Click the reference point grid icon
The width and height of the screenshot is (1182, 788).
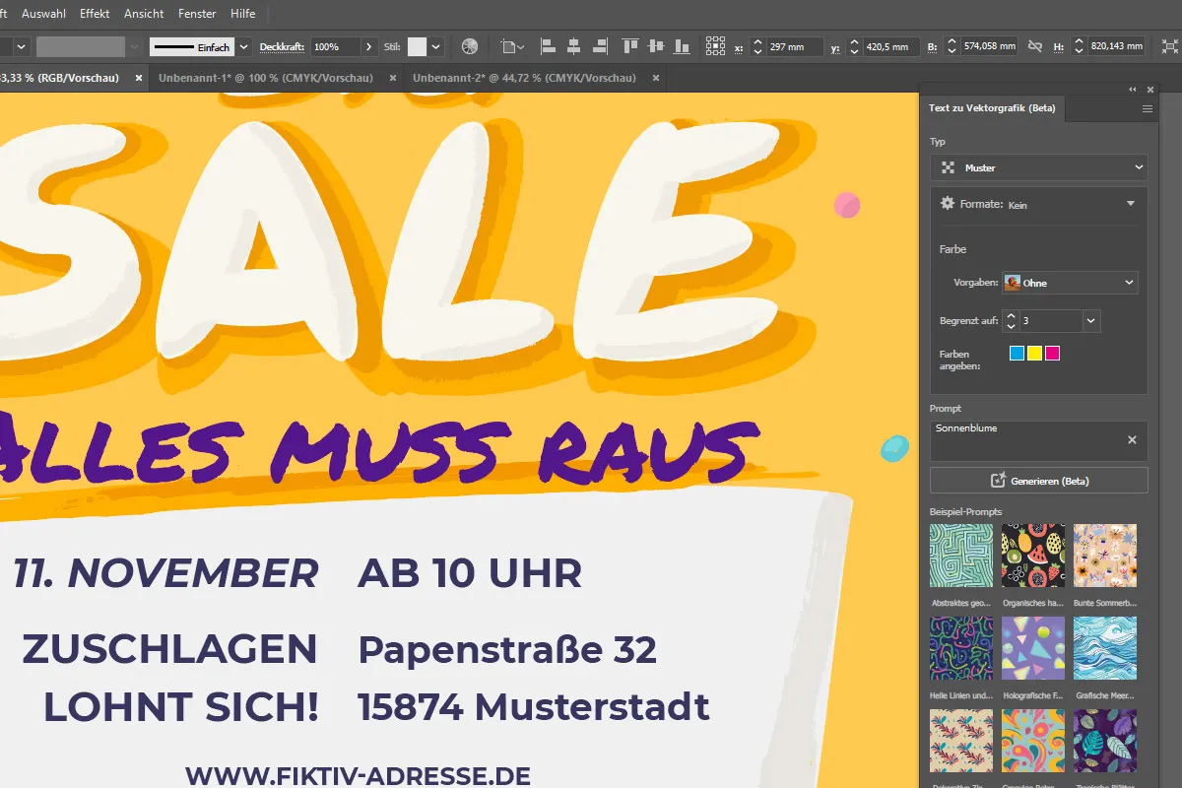pyautogui.click(x=716, y=46)
